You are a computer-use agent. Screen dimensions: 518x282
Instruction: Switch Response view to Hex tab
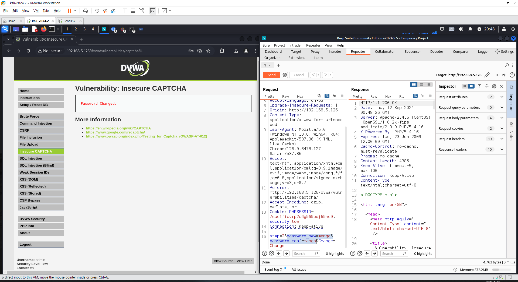pyautogui.click(x=388, y=96)
